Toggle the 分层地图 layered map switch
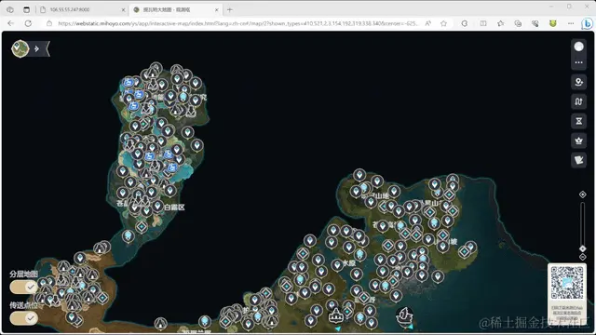The height and width of the screenshot is (335, 596). pyautogui.click(x=24, y=288)
